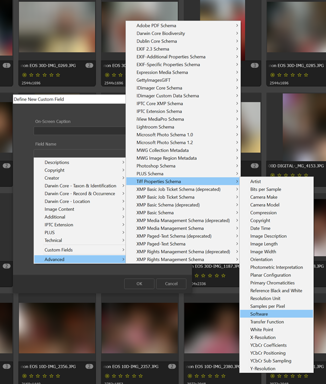Image resolution: width=326 pixels, height=384 pixels.
Task: Expand Adobe PDF Schema submenu
Action: click(x=183, y=26)
